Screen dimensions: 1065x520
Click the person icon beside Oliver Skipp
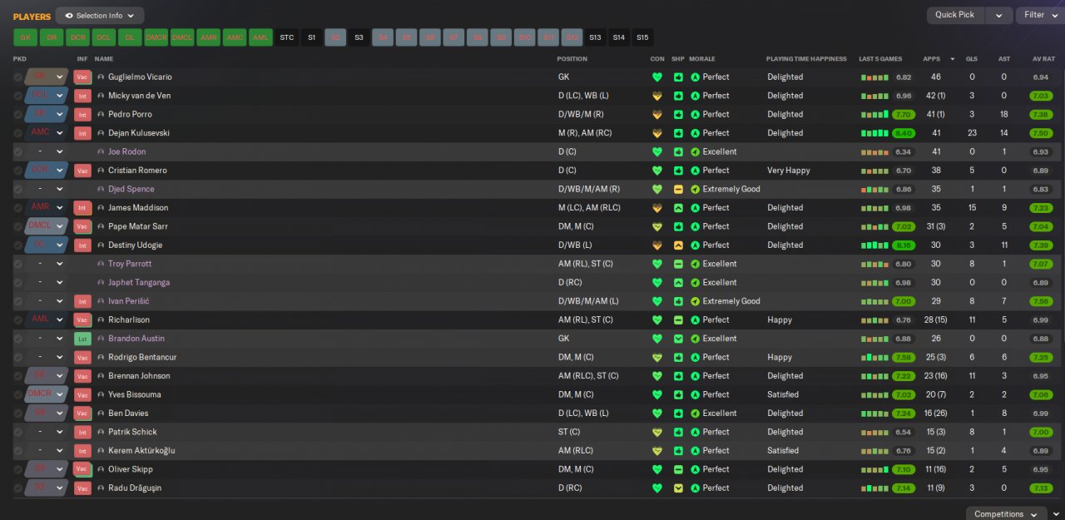[102, 469]
